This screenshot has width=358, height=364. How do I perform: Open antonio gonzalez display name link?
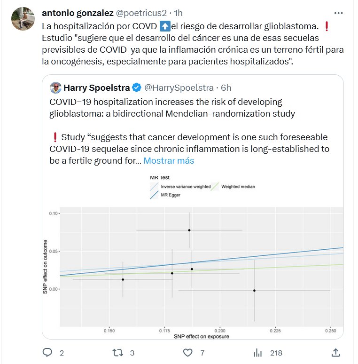click(x=78, y=12)
